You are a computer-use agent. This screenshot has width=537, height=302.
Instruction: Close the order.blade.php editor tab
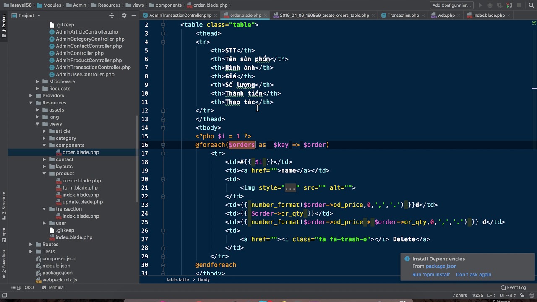[x=266, y=16]
